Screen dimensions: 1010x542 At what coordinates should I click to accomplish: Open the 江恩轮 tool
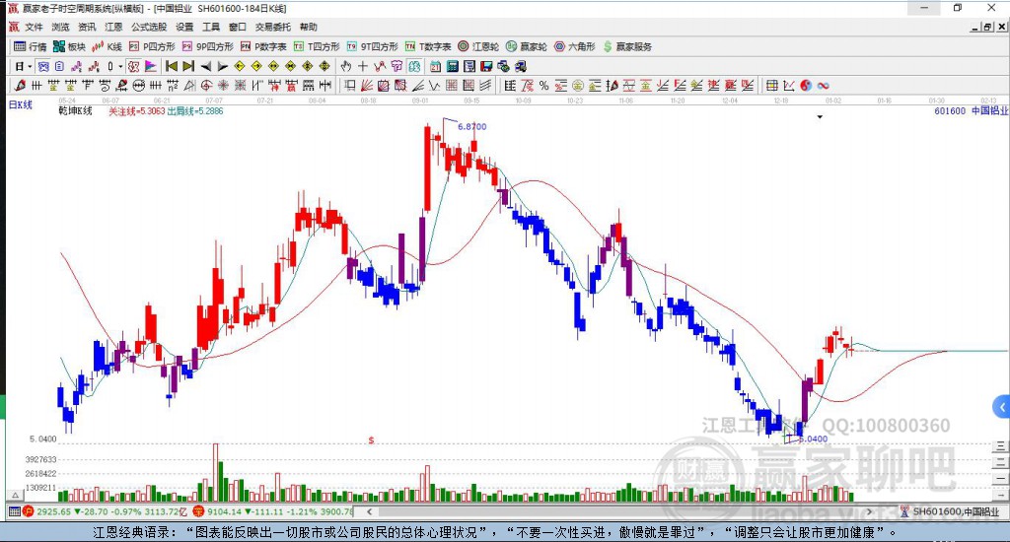pos(478,46)
